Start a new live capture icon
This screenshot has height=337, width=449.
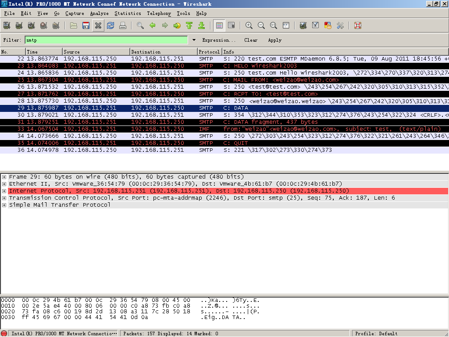pyautogui.click(x=32, y=25)
